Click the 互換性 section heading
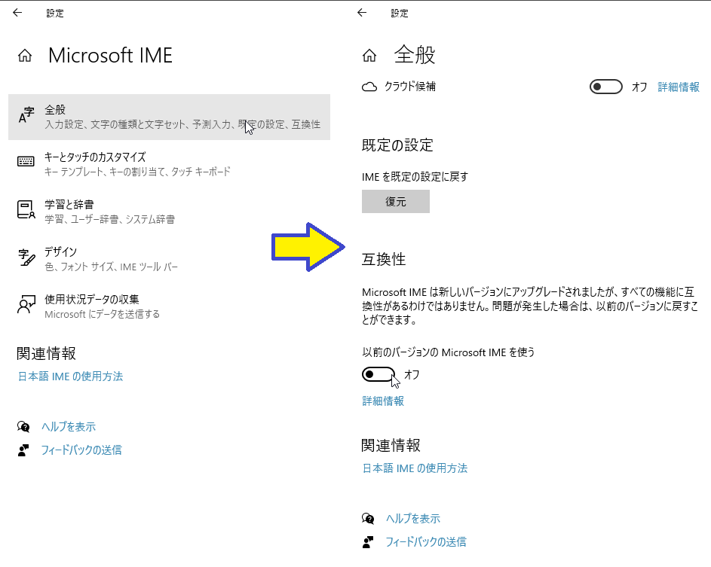This screenshot has width=711, height=567. pyautogui.click(x=384, y=260)
